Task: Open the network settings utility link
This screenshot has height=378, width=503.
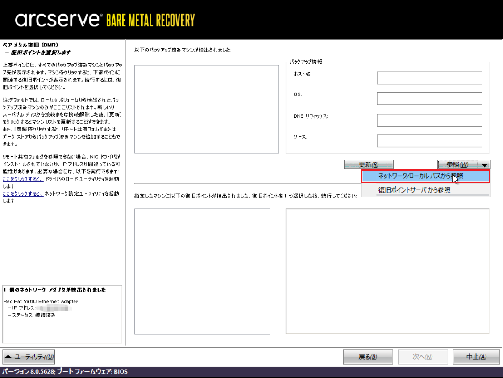Action: pyautogui.click(x=23, y=193)
